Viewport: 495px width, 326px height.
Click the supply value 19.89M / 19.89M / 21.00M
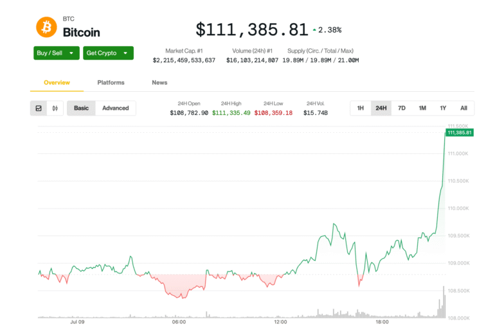(x=320, y=60)
